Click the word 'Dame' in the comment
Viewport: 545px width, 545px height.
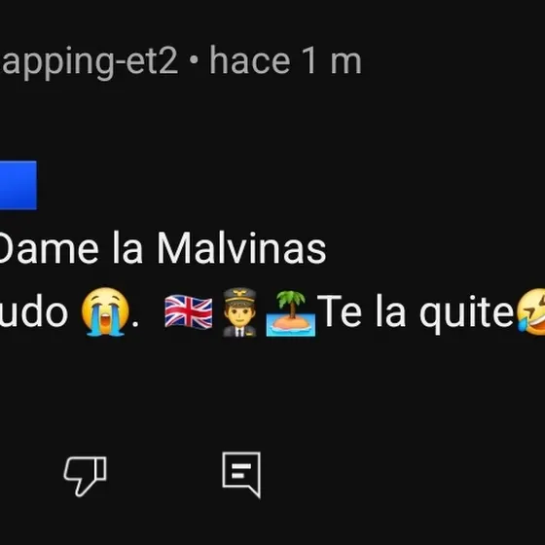(49, 248)
